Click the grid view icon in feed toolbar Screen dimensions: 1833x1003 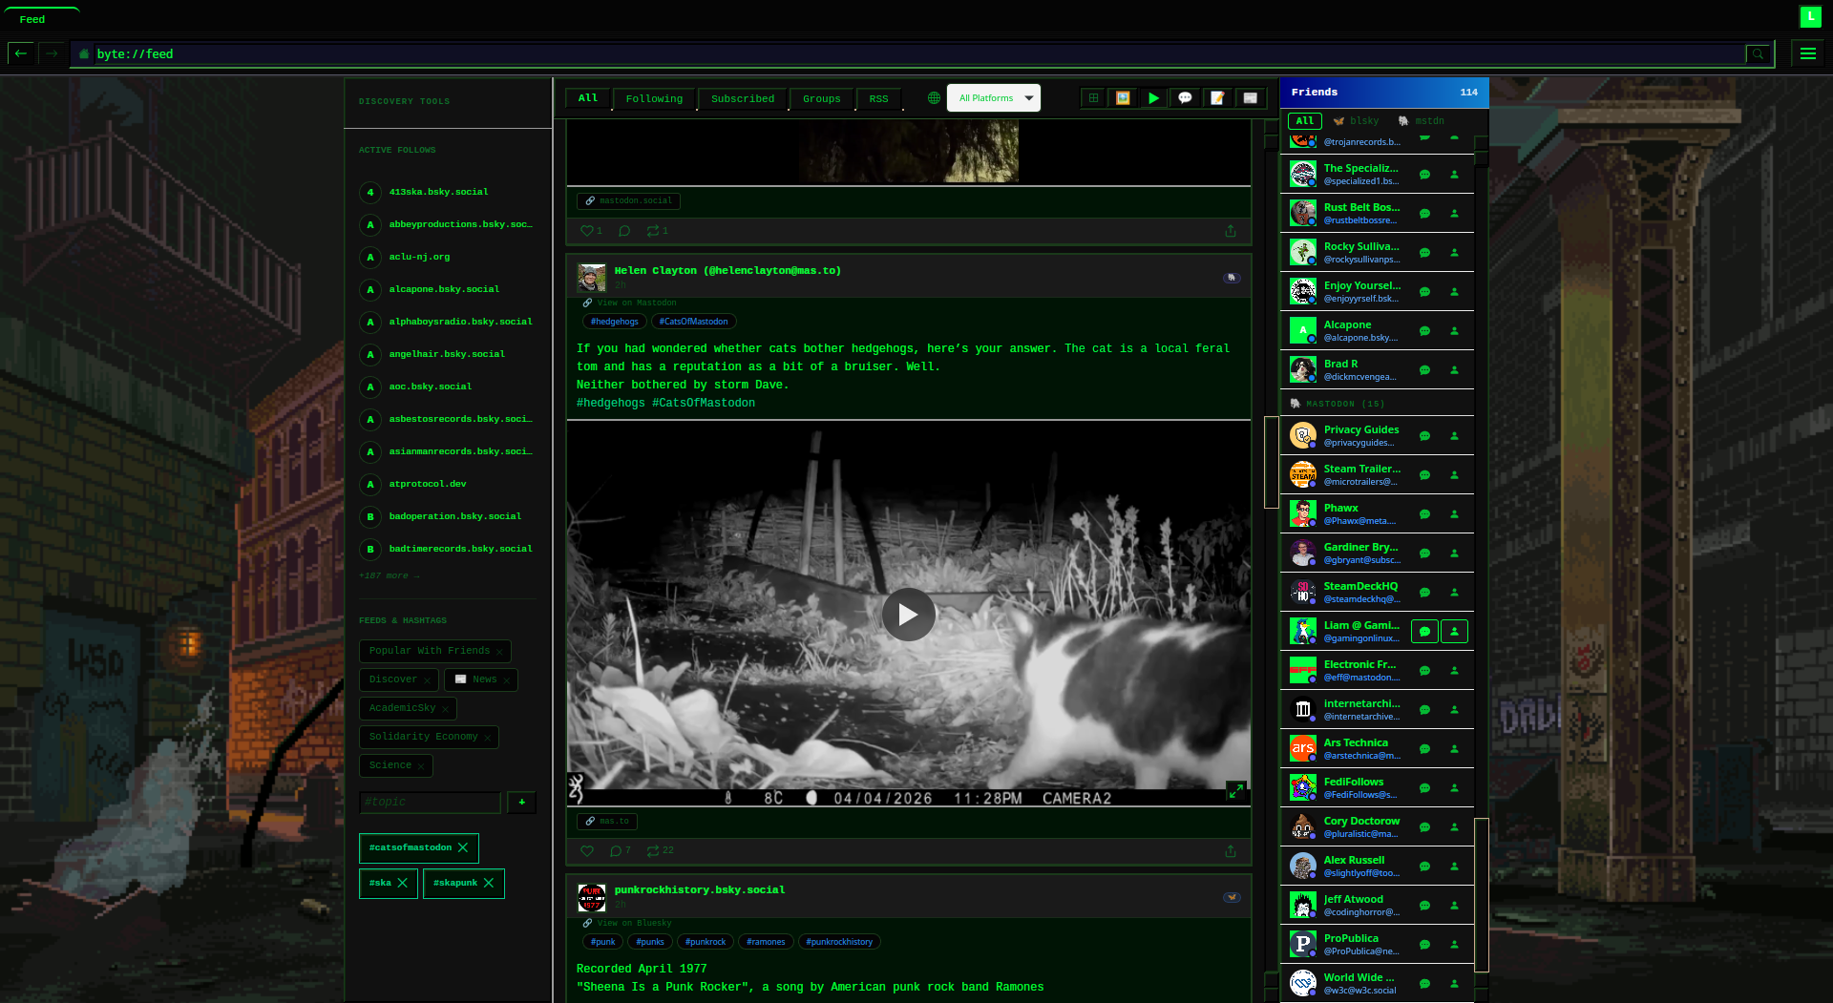(x=1093, y=98)
